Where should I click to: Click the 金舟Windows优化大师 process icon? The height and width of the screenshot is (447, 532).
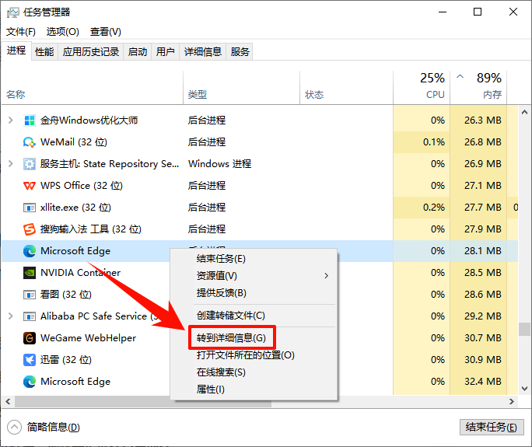click(x=30, y=120)
